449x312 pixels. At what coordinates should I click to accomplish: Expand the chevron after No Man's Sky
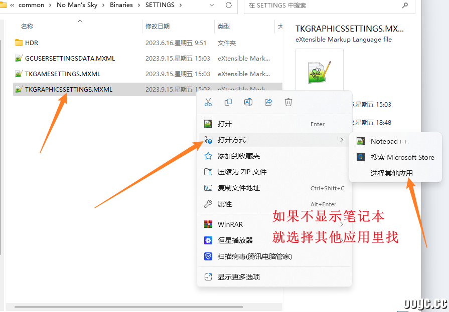tap(103, 5)
